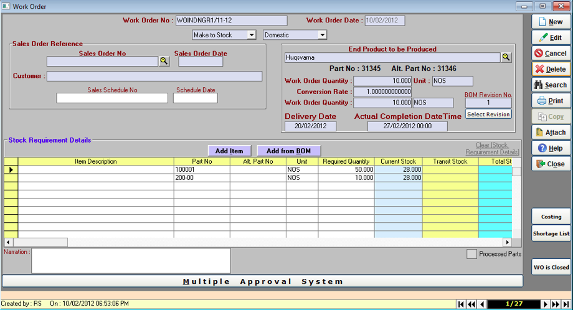Open Search with the binoculars button
The image size is (573, 310).
pos(551,85)
